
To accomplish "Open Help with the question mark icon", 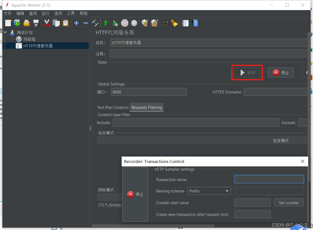I will pyautogui.click(x=195, y=23).
